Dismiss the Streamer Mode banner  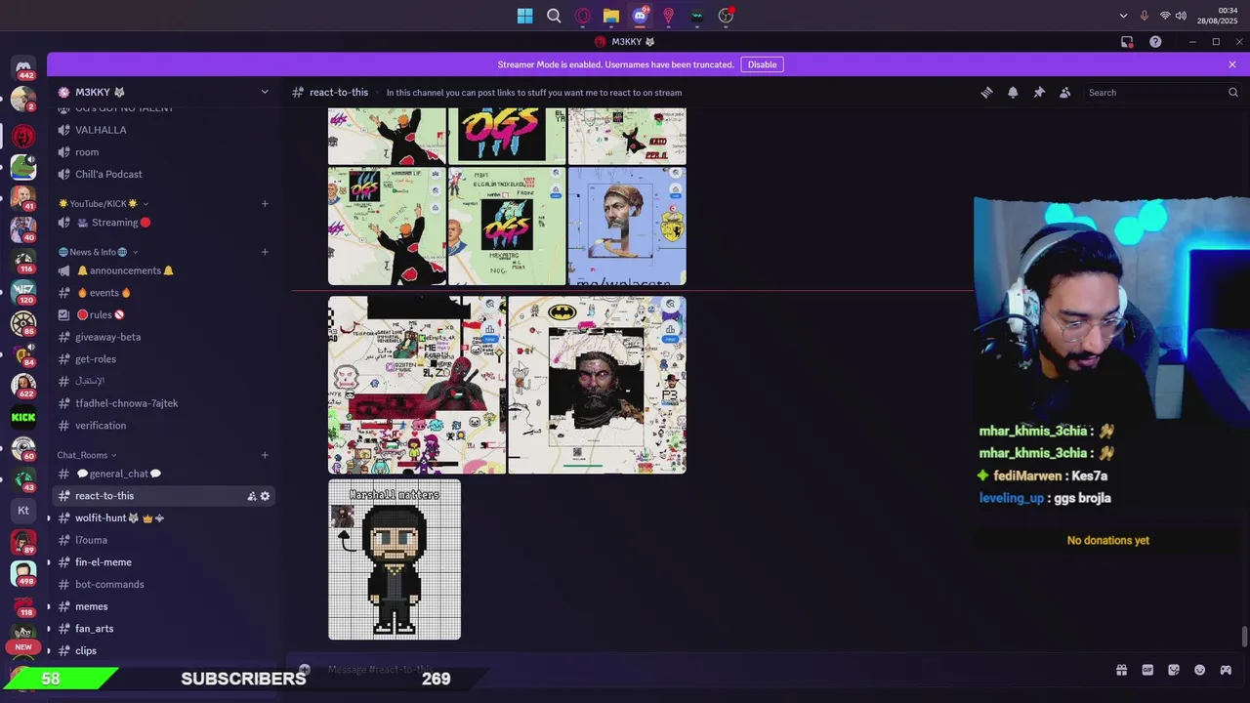click(1232, 64)
